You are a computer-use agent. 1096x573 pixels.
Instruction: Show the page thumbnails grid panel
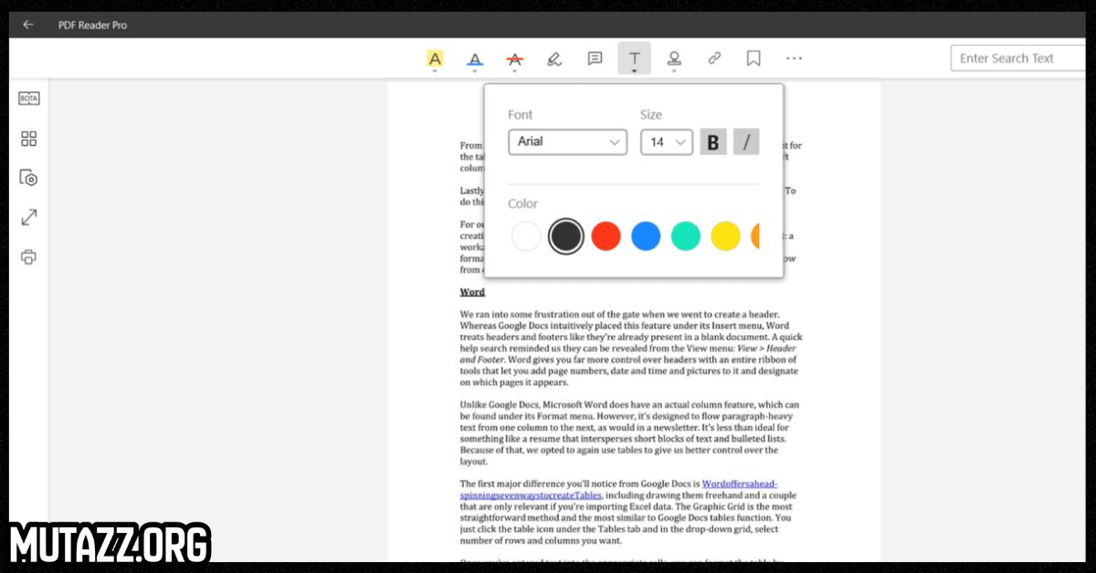click(29, 139)
